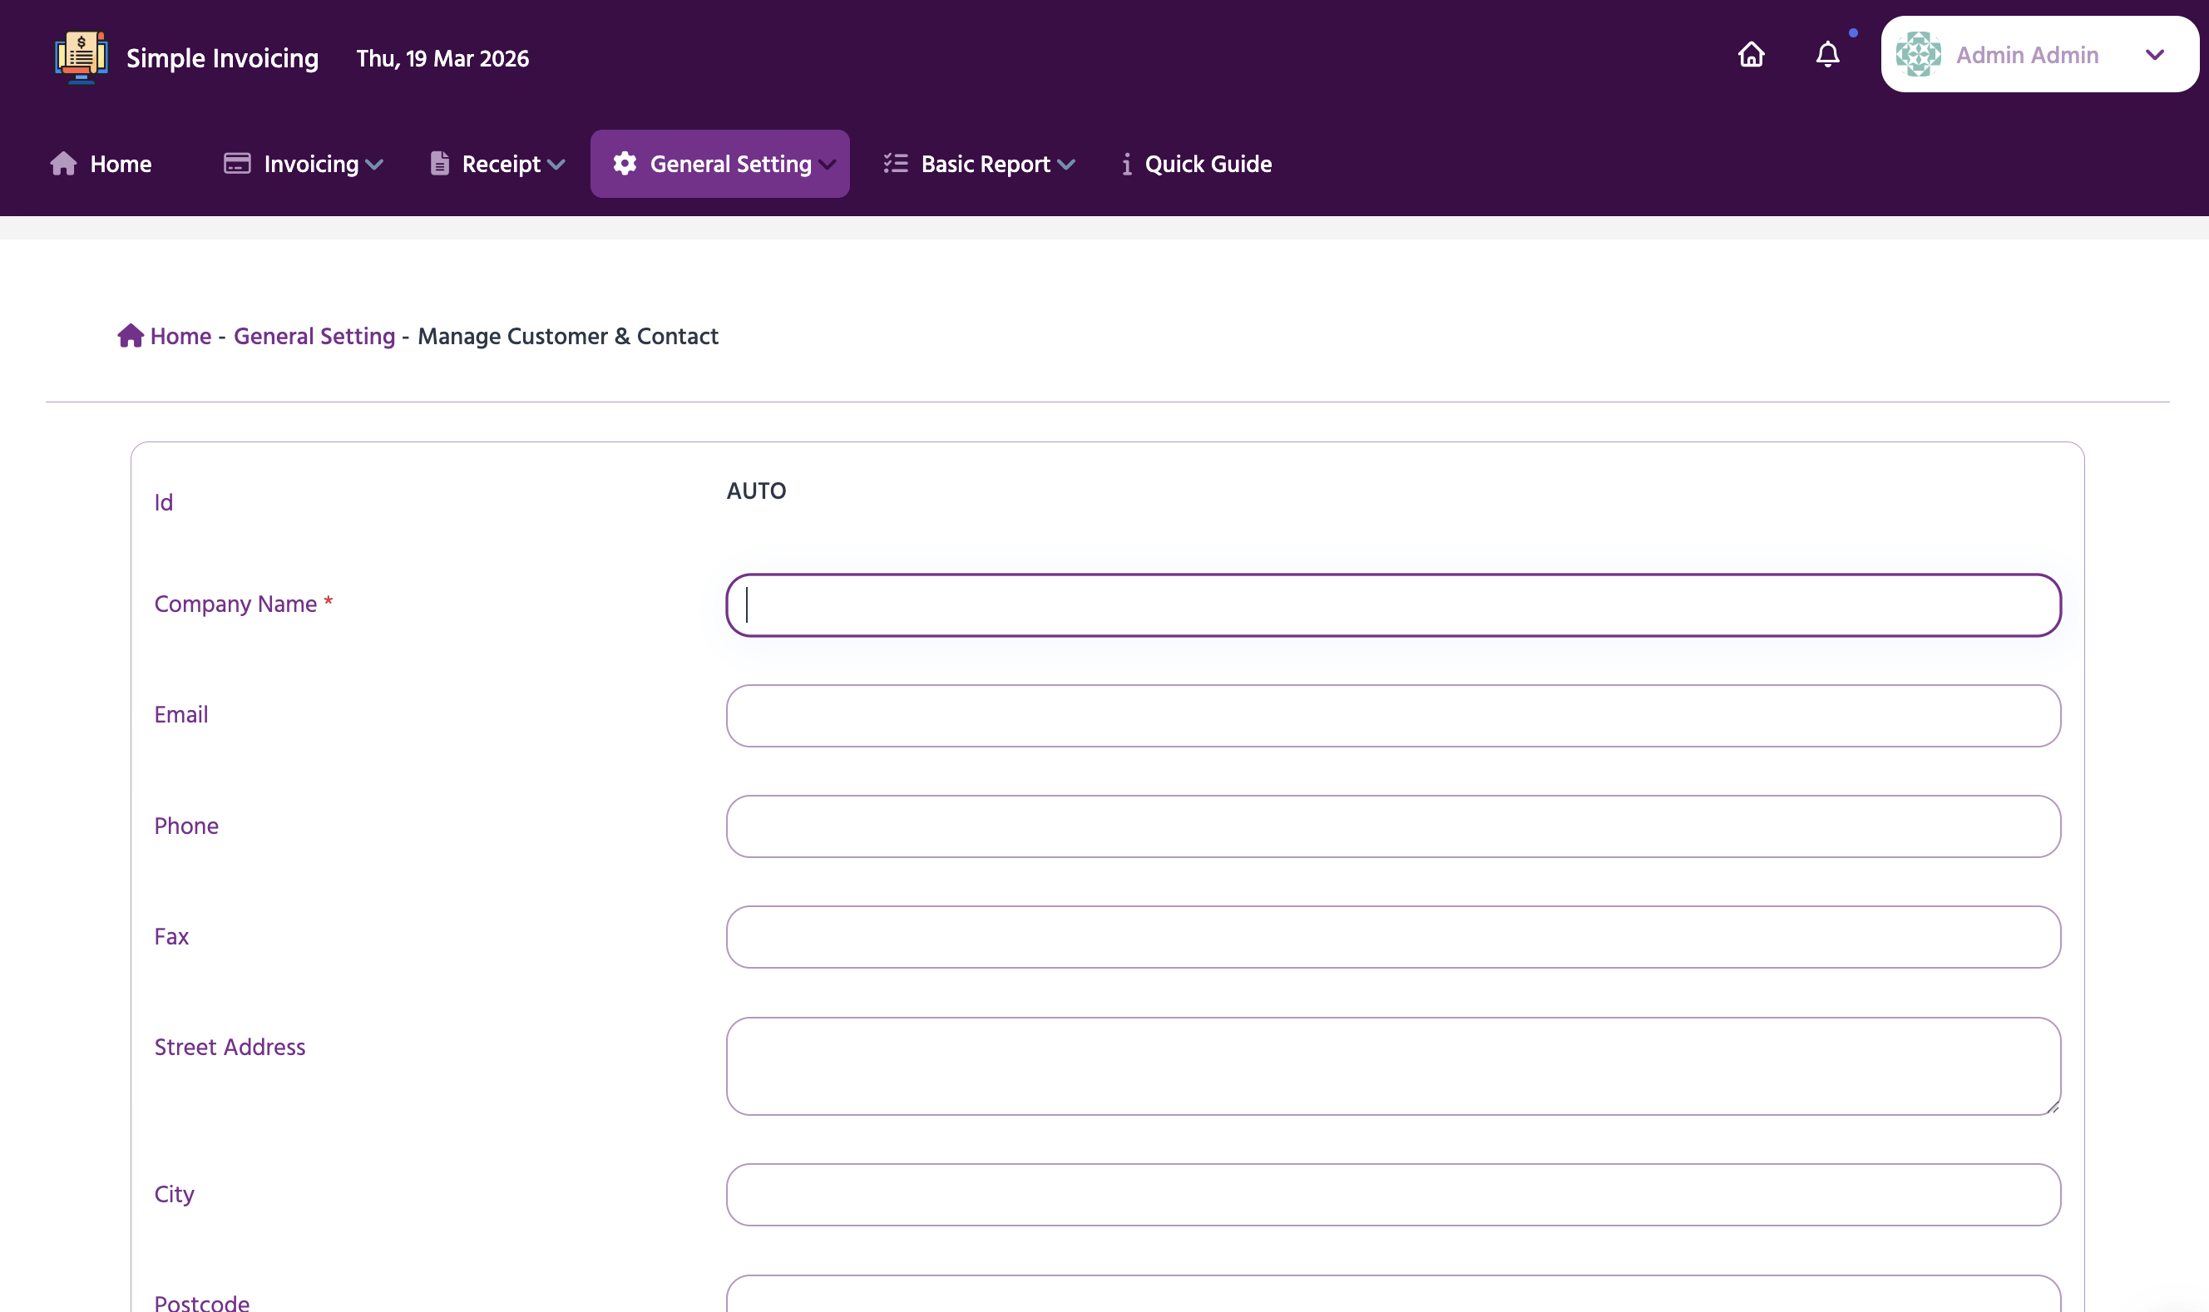The width and height of the screenshot is (2209, 1312).
Task: Open notifications bell icon
Action: click(1828, 55)
